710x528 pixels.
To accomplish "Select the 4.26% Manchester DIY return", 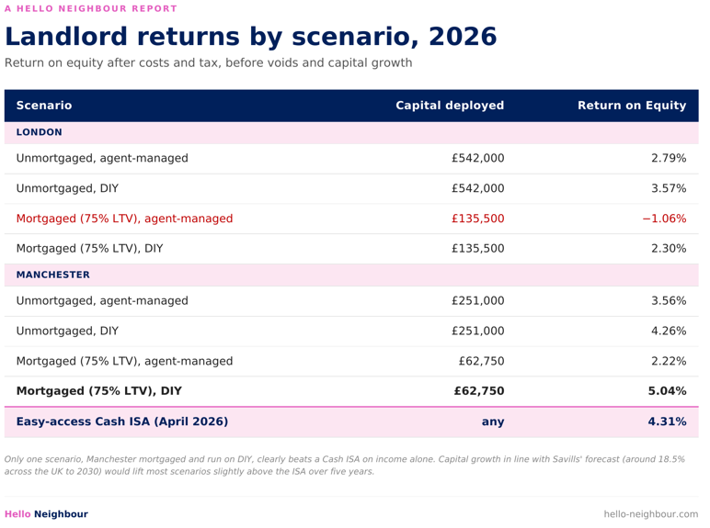I will point(669,331).
